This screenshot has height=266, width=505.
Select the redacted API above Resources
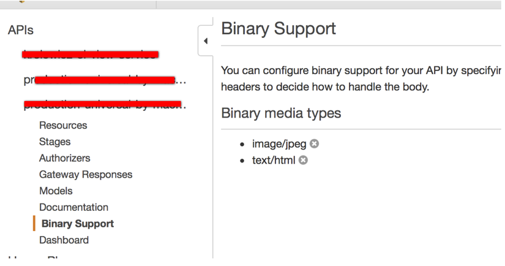[105, 105]
